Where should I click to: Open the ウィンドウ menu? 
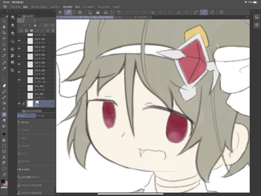pyautogui.click(x=104, y=7)
